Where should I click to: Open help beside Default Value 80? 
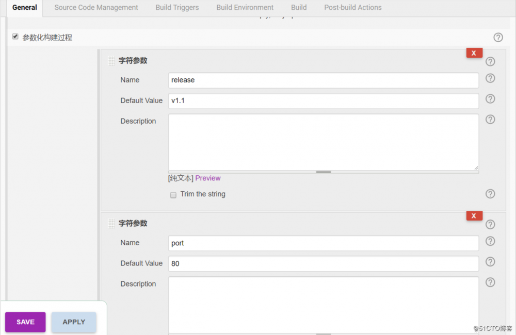[x=490, y=262]
